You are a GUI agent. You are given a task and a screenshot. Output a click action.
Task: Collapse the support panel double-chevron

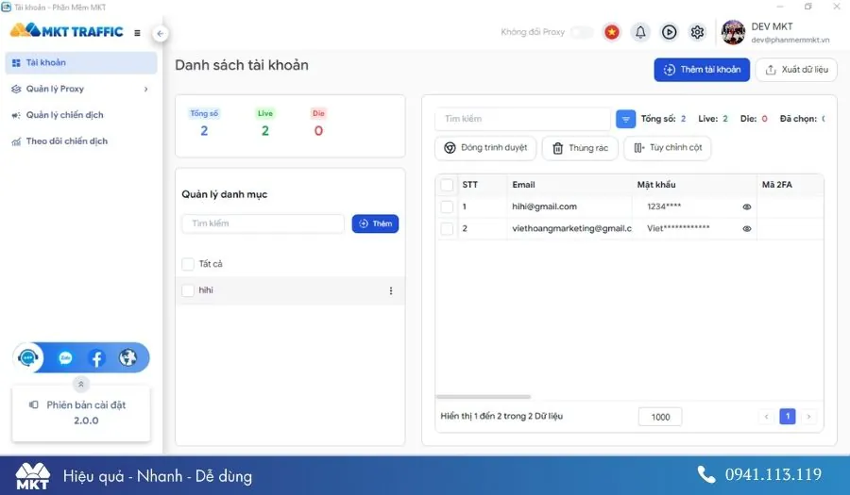[81, 384]
